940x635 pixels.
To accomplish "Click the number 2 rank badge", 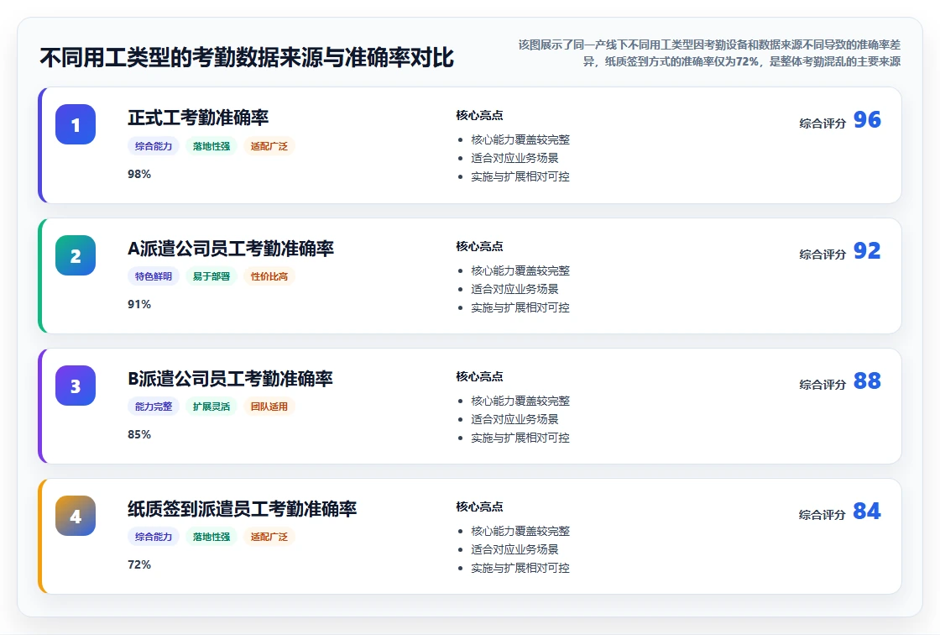I will pyautogui.click(x=76, y=255).
